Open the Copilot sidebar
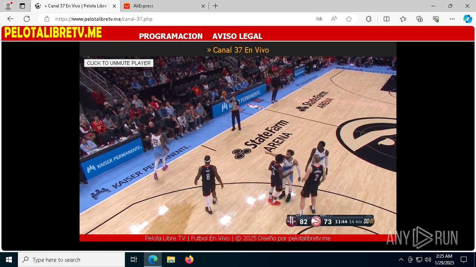The height and width of the screenshot is (267, 476). pos(467,19)
